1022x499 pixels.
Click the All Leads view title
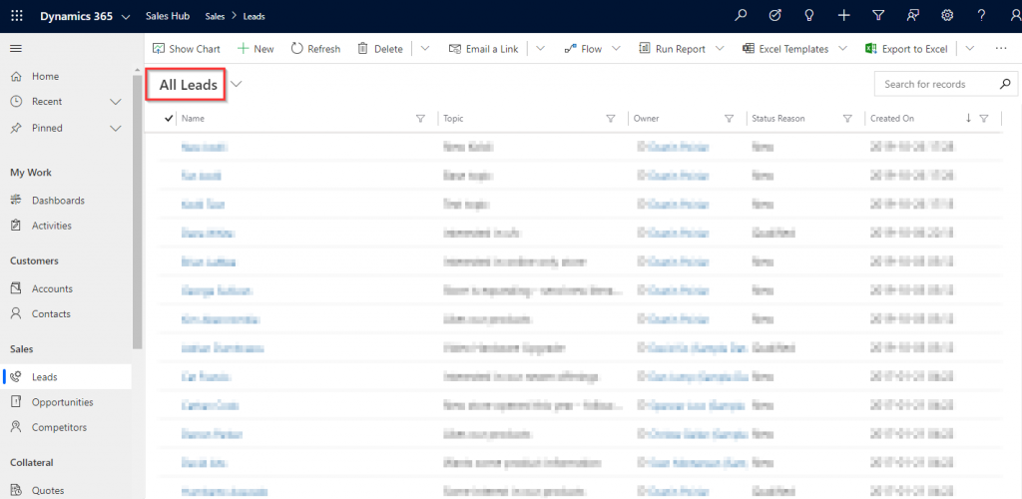[189, 85]
